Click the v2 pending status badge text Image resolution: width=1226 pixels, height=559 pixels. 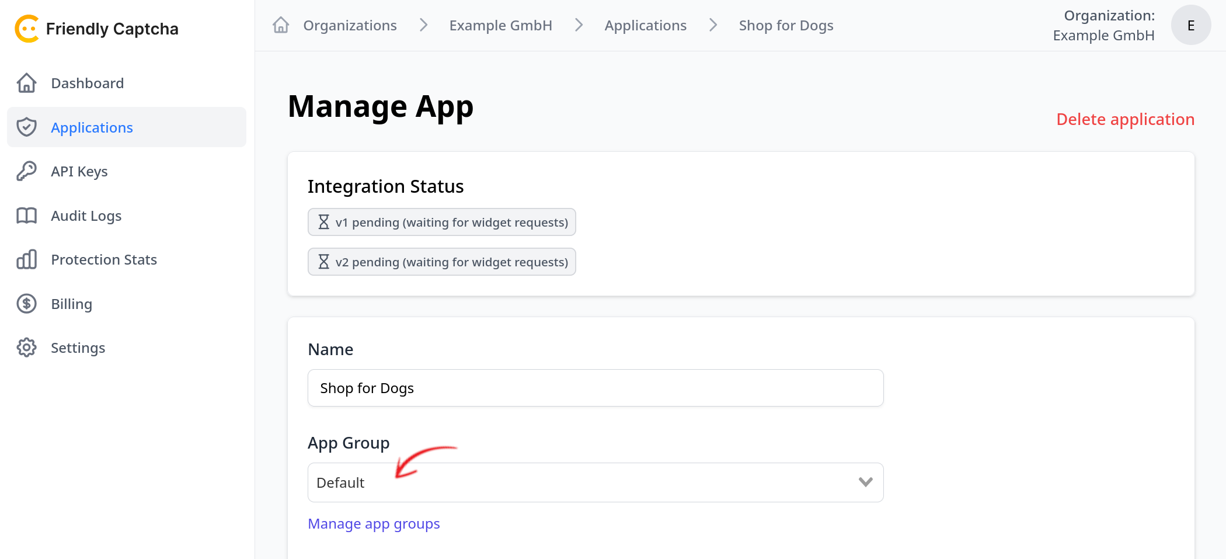click(452, 262)
